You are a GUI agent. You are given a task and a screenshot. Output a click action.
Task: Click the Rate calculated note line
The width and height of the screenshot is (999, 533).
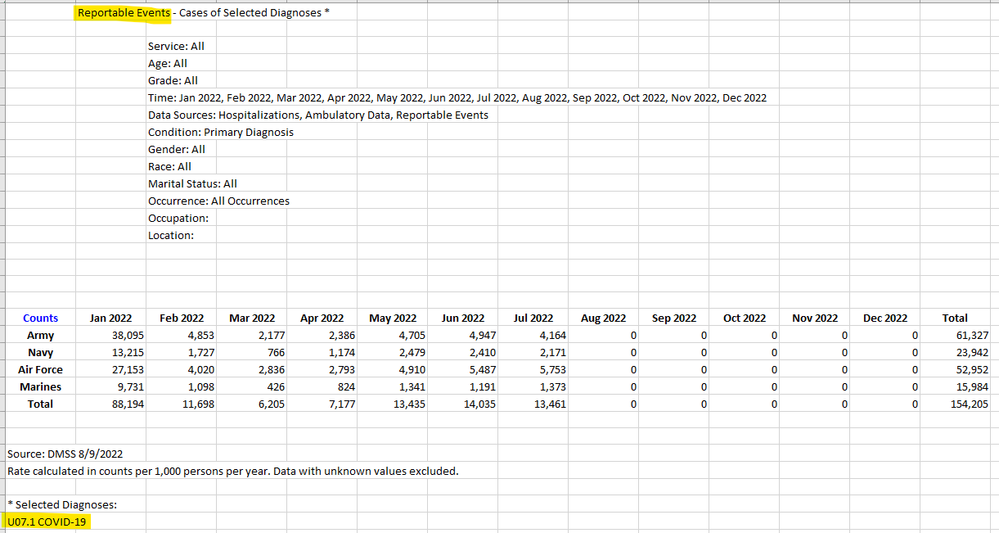(x=232, y=471)
